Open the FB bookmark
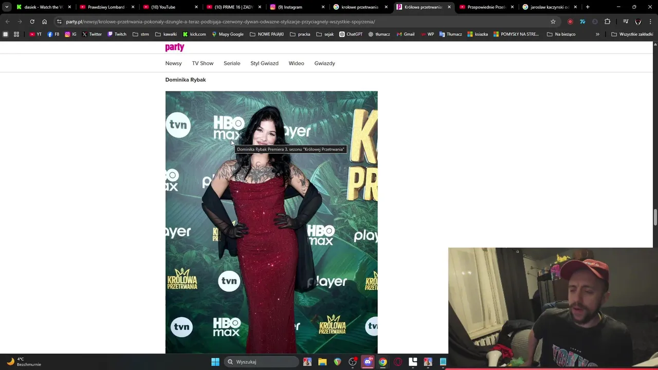 (x=53, y=34)
